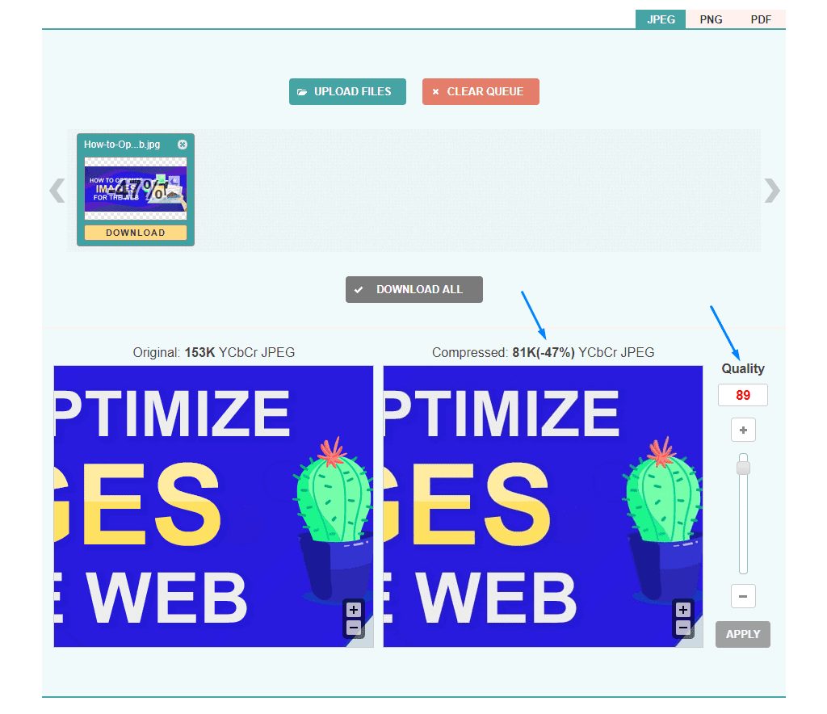
Task: Click the compressed image preview pane
Action: point(544,506)
